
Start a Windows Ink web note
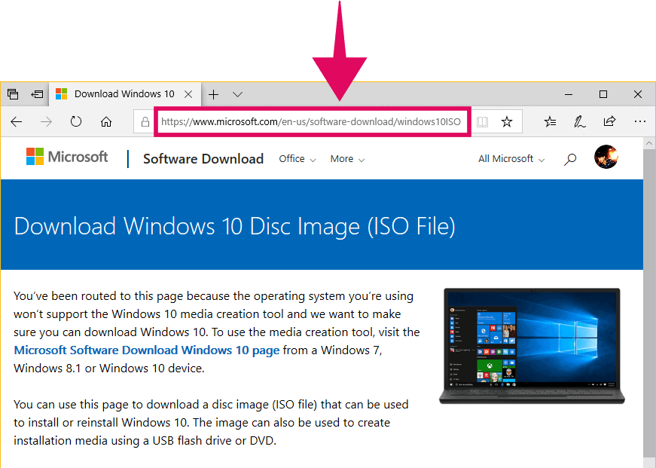pos(579,121)
